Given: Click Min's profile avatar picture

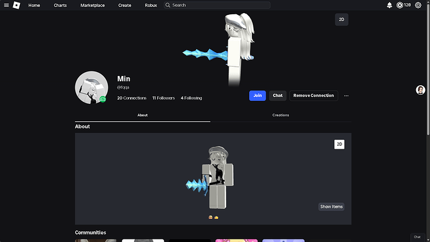Looking at the screenshot, I should point(92,88).
